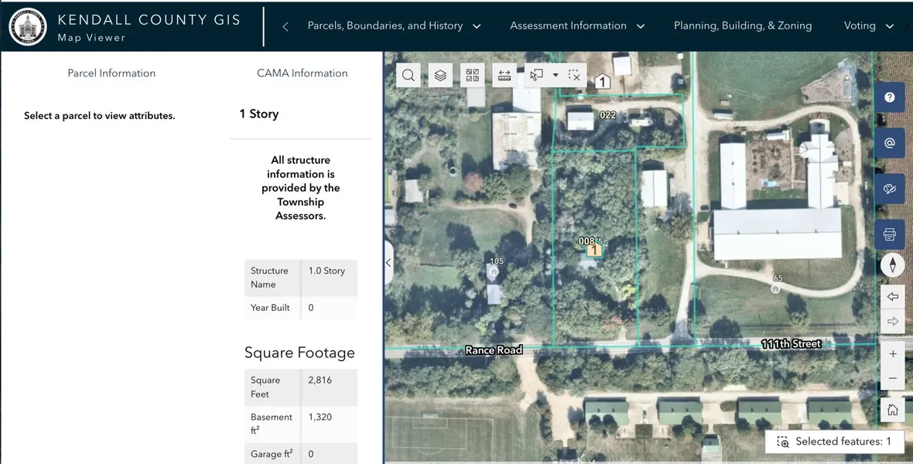Open the map layers list
Image resolution: width=913 pixels, height=464 pixels.
coord(440,75)
